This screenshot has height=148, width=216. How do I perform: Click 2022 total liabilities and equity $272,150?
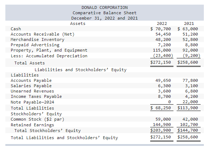[x=161, y=137]
